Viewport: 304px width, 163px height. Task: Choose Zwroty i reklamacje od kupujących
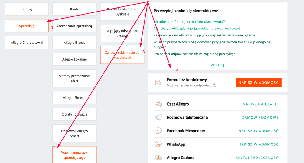122,55
